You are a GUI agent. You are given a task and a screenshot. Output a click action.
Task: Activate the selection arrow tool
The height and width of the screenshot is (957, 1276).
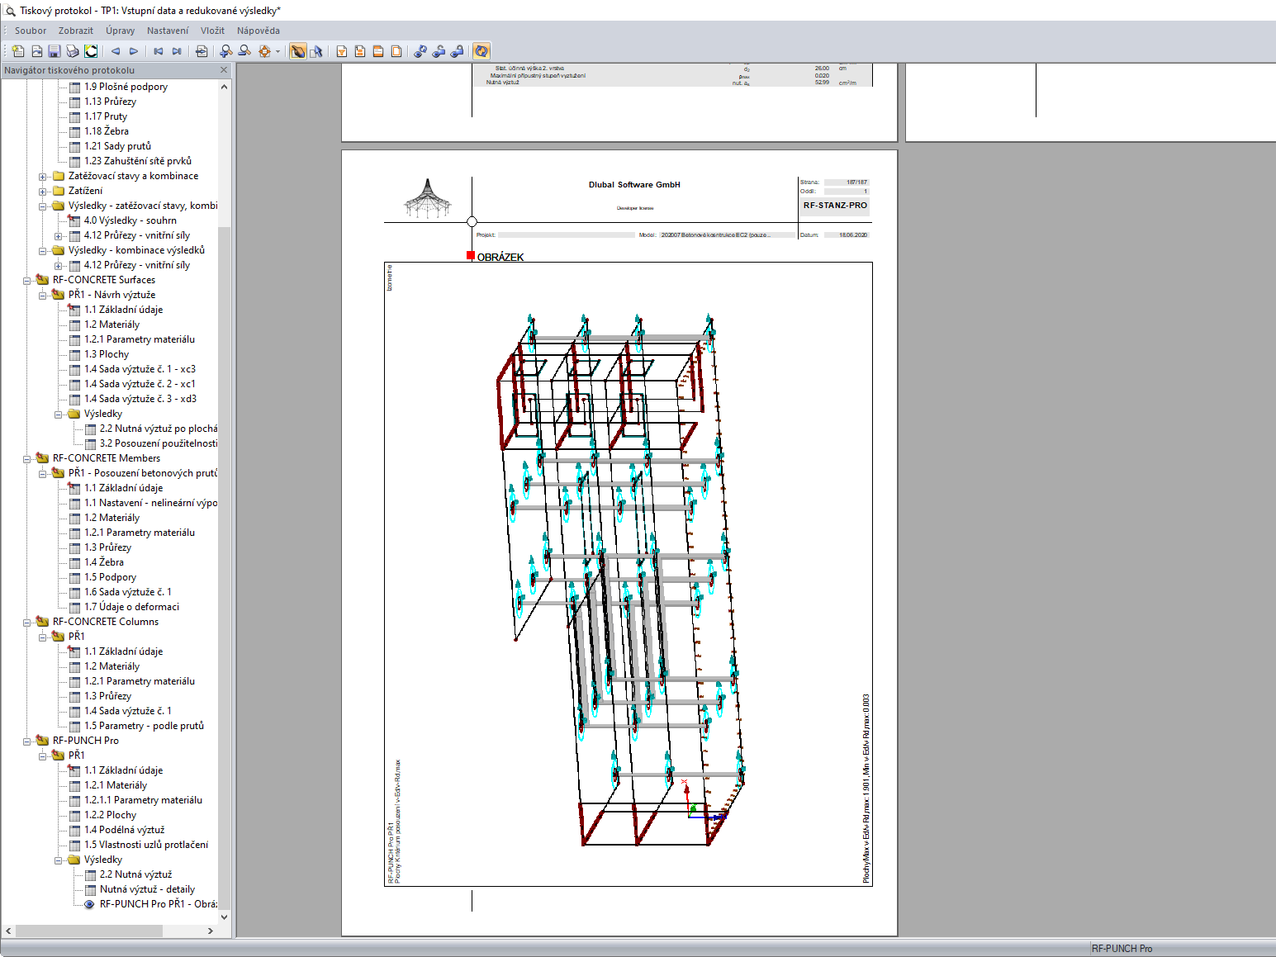click(318, 50)
